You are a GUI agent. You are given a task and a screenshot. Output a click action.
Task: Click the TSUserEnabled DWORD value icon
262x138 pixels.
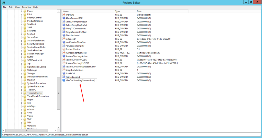click(64, 77)
